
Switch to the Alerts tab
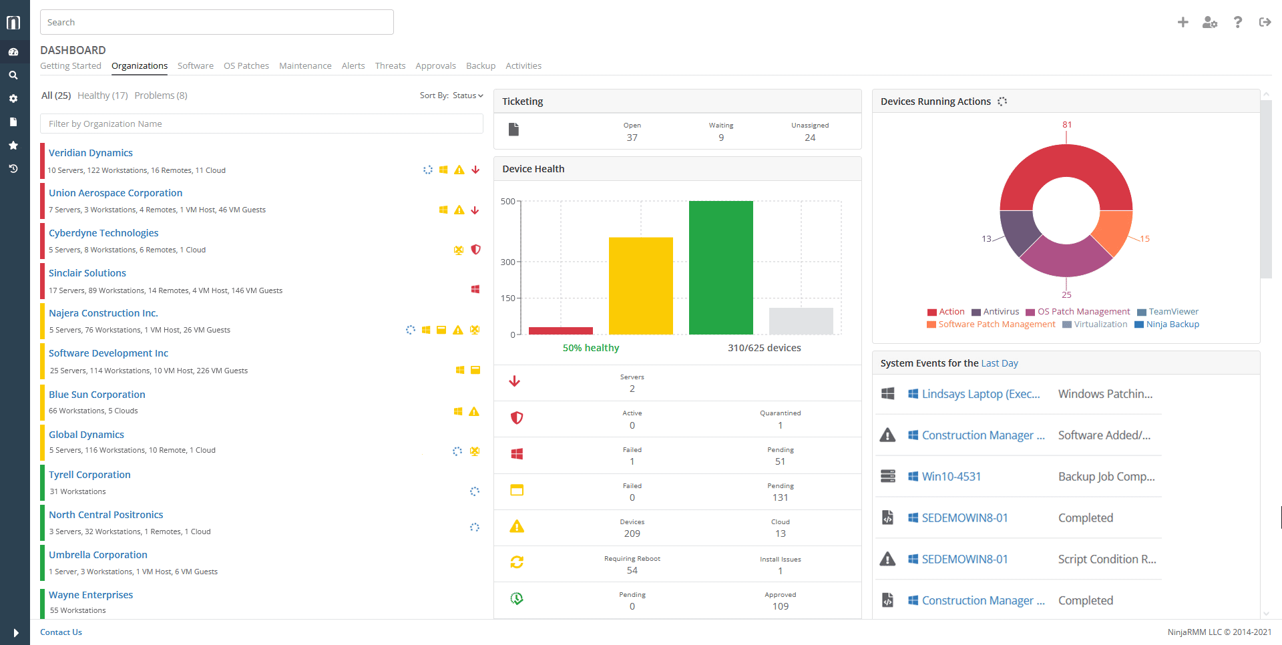353,65
